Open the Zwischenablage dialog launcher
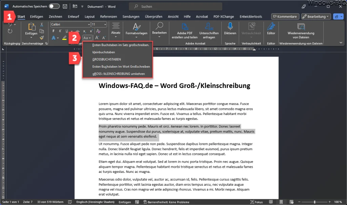This screenshot has height=205, width=347. click(x=46, y=44)
